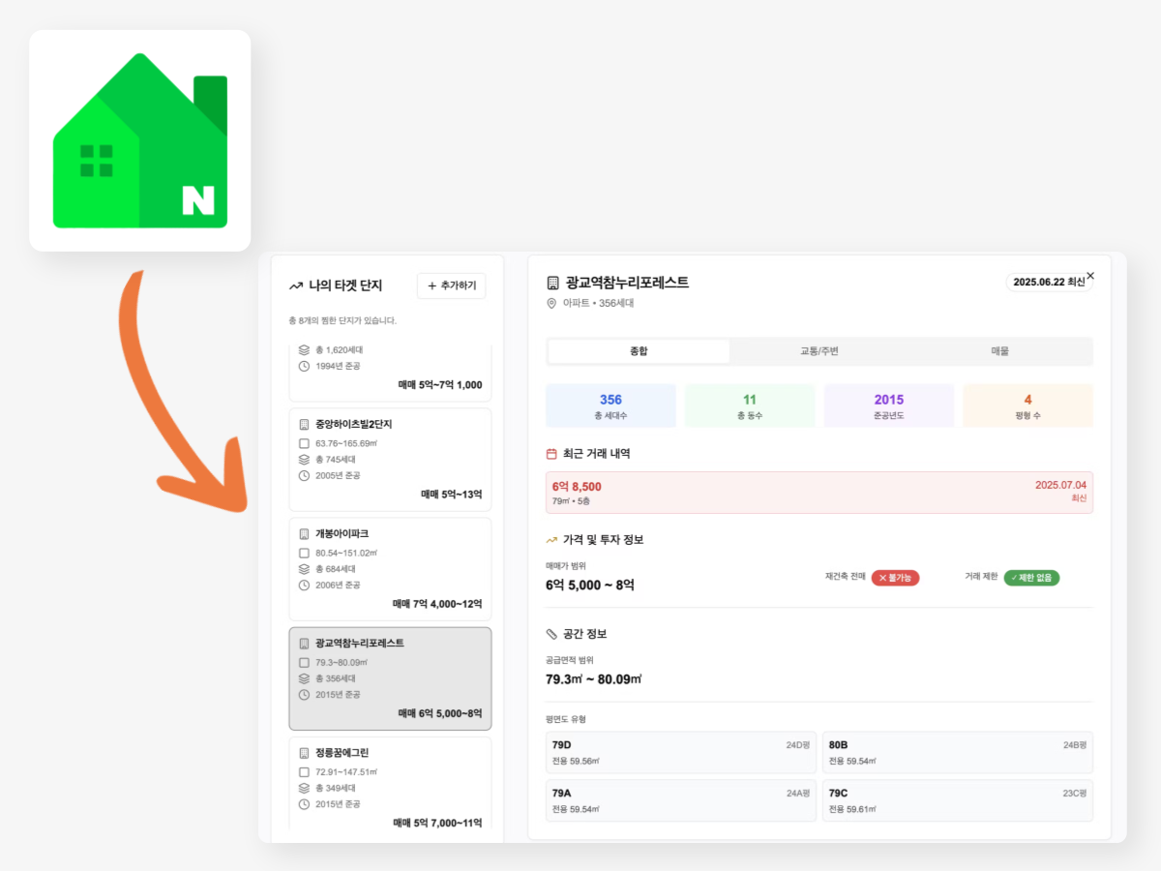Image resolution: width=1161 pixels, height=871 pixels.
Task: Select the 79D floor plan card
Action: [x=681, y=753]
